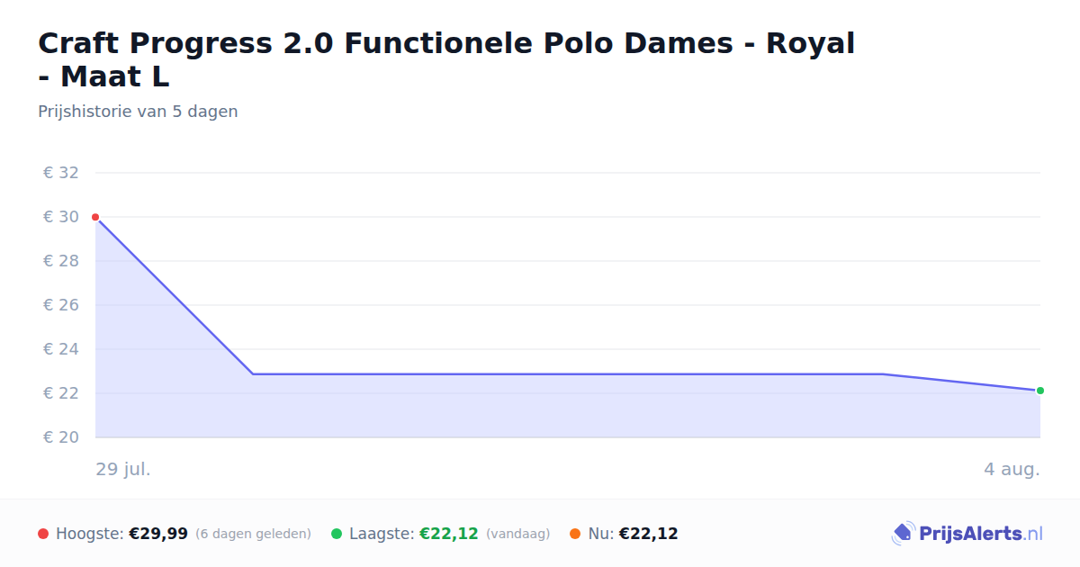
Task: Click the green lowest-price legend dot
Action: 337,534
